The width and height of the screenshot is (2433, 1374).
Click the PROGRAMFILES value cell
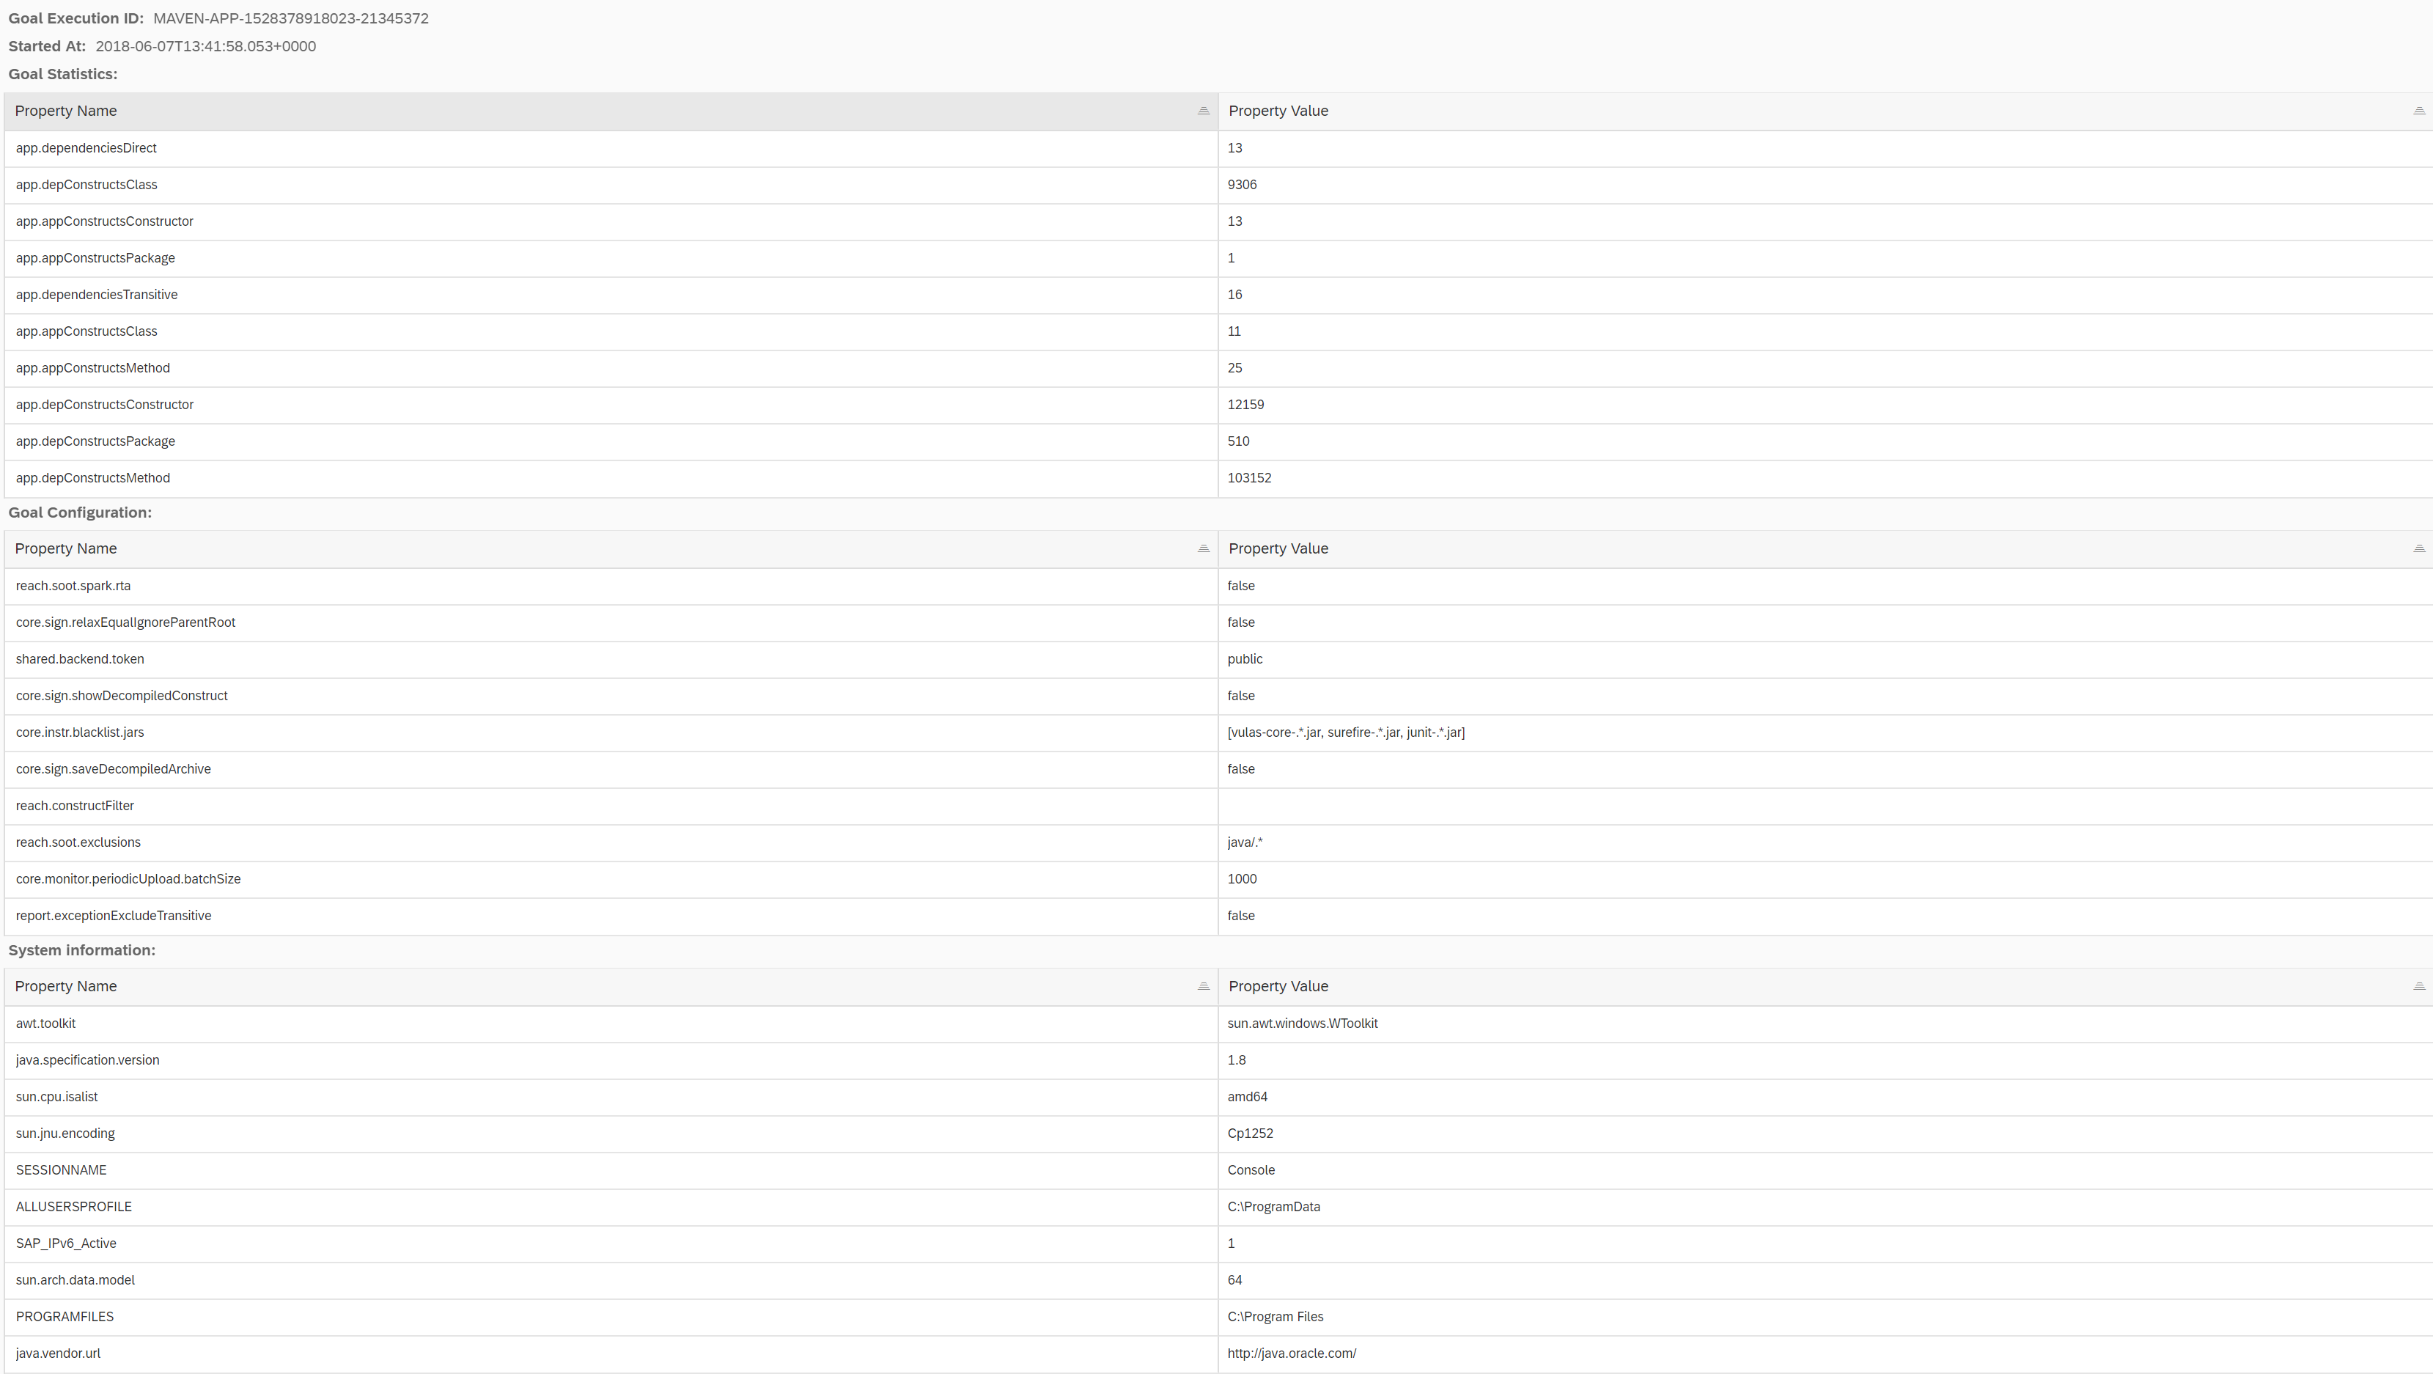pyautogui.click(x=1275, y=1316)
